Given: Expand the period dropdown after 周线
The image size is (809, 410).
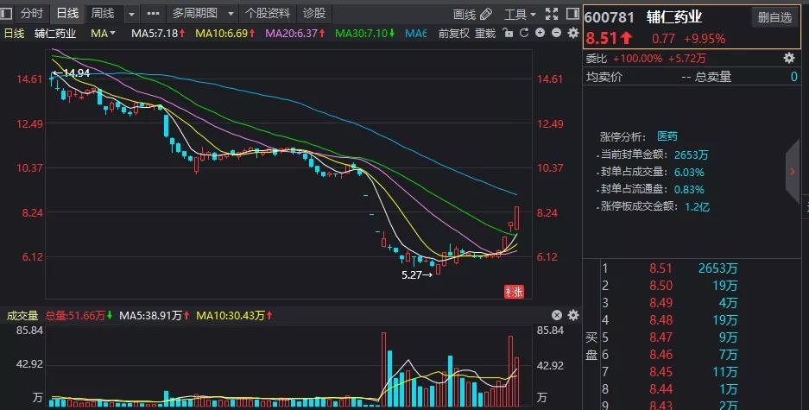Looking at the screenshot, I should [x=131, y=14].
